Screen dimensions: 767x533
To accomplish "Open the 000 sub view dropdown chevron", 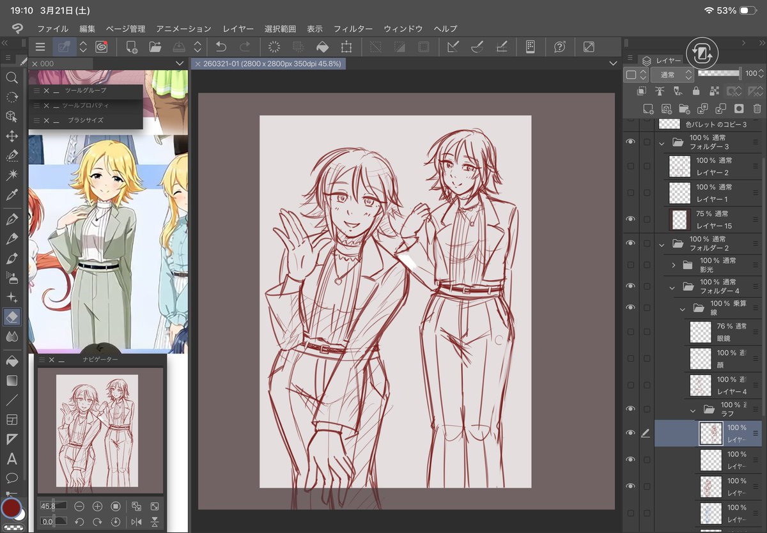I will click(x=180, y=64).
